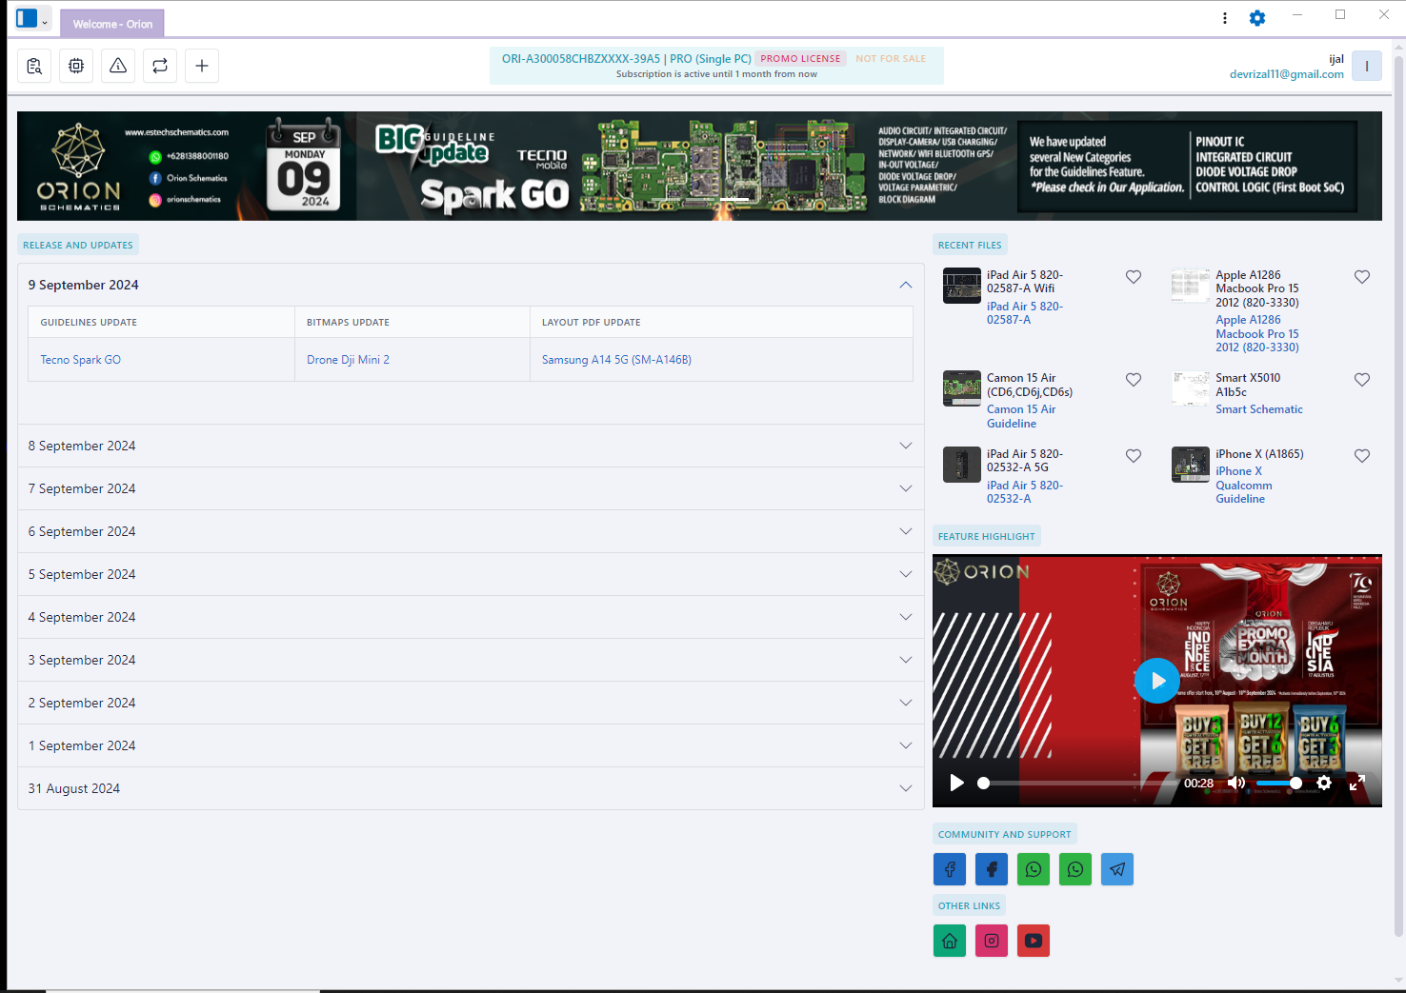
Task: Expand the 1 September 2024 section
Action: click(x=471, y=745)
